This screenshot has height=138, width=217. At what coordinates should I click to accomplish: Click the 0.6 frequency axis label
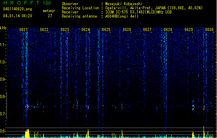(x=3, y=131)
